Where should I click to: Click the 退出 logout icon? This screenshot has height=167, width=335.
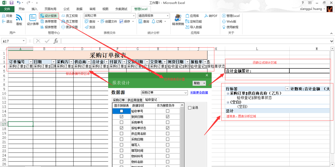3,21
